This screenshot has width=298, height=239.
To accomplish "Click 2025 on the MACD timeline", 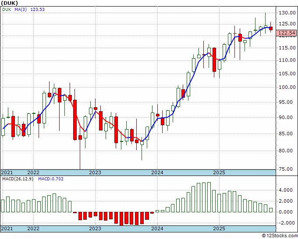I will 219,228.
